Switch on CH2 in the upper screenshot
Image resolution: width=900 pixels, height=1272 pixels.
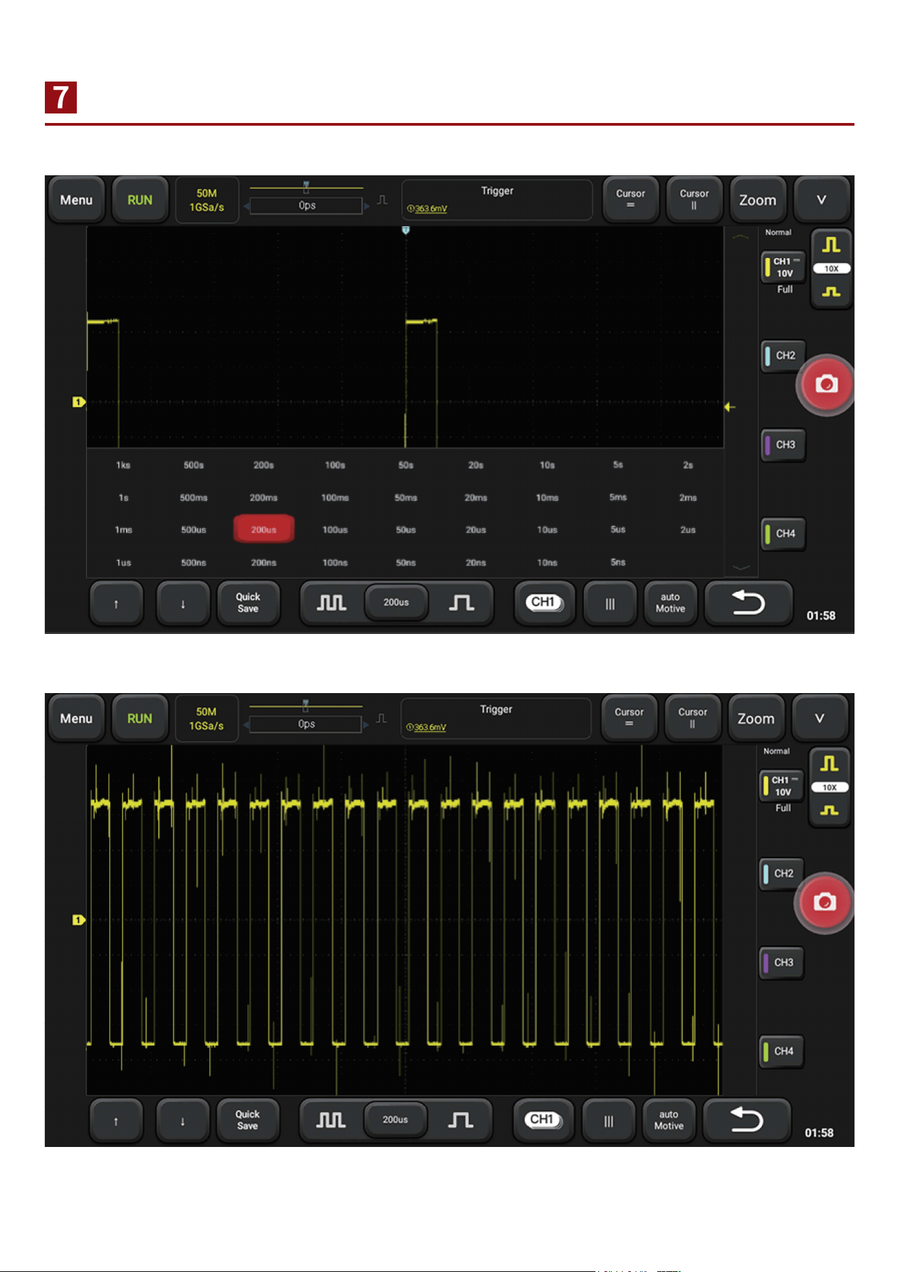tap(783, 355)
